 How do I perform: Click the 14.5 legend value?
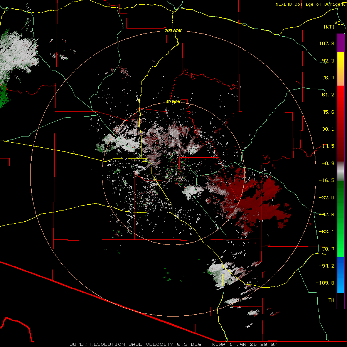pyautogui.click(x=328, y=146)
